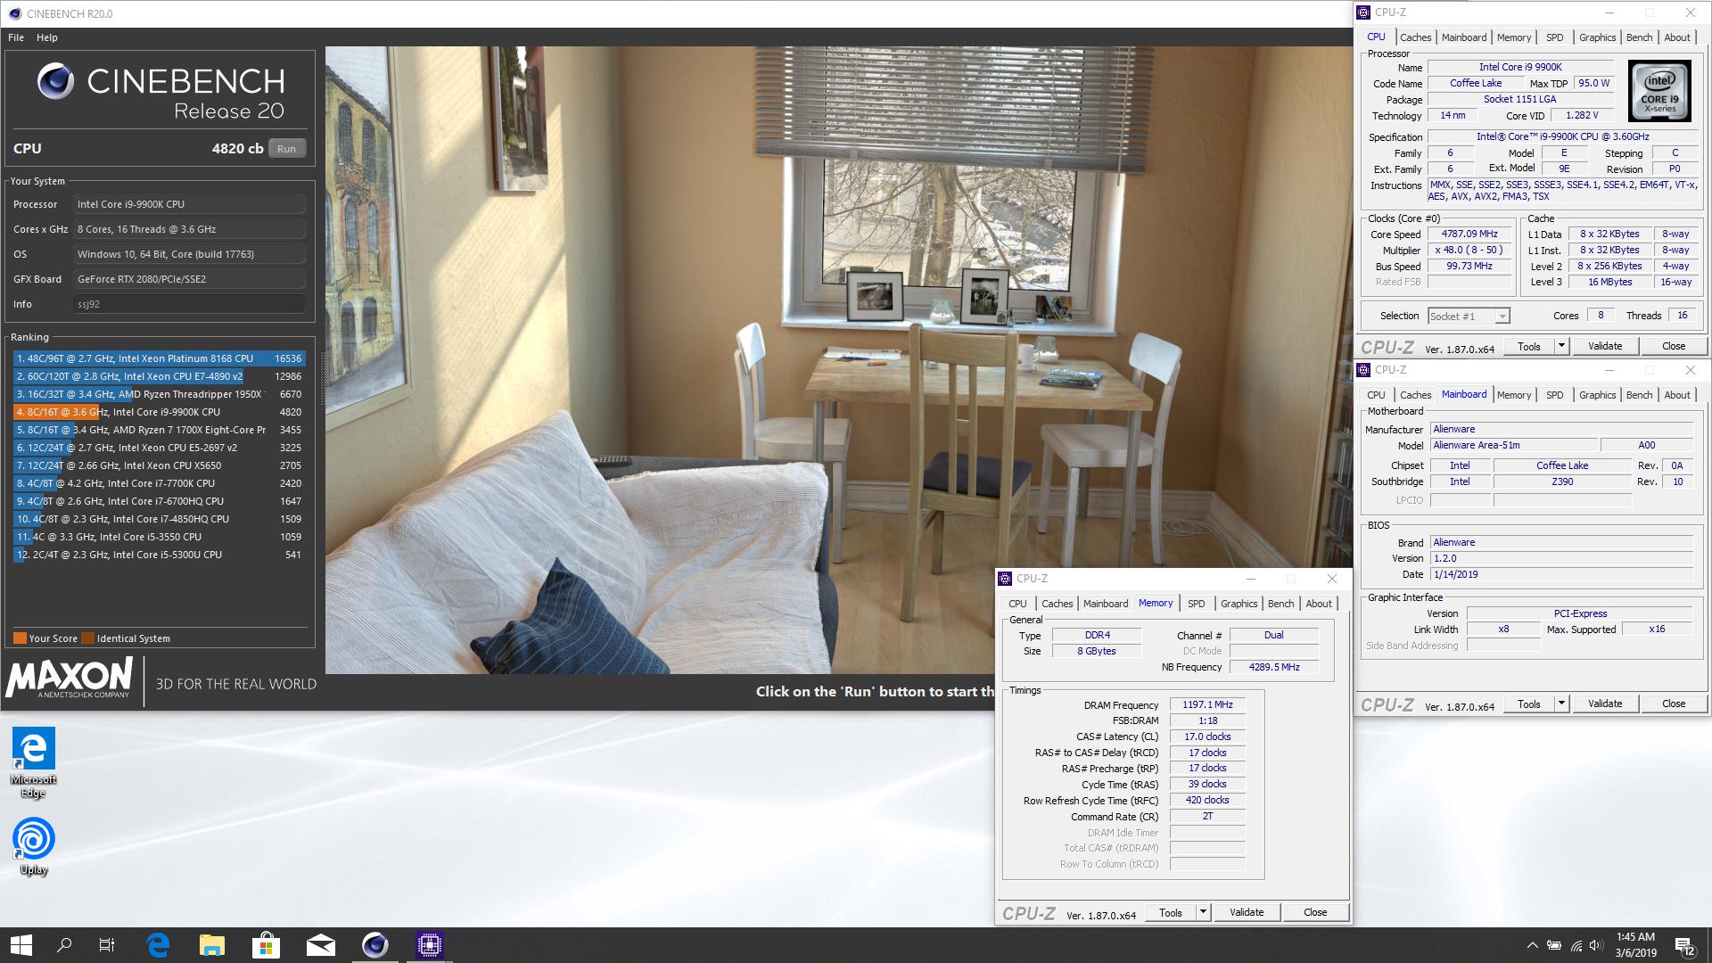Select Memory tab in Mainboard CPU-Z window
The image size is (1712, 963).
[x=1513, y=395]
